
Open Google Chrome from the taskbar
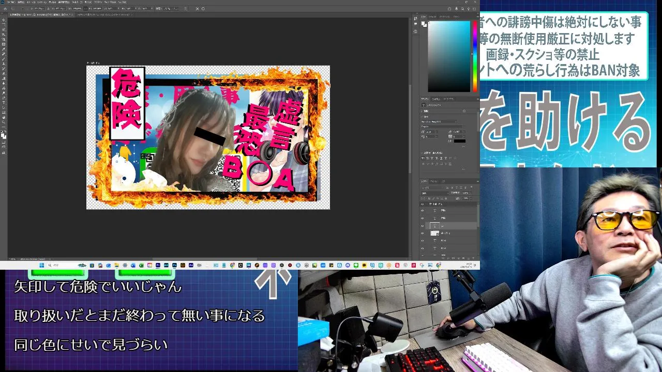[x=232, y=265]
